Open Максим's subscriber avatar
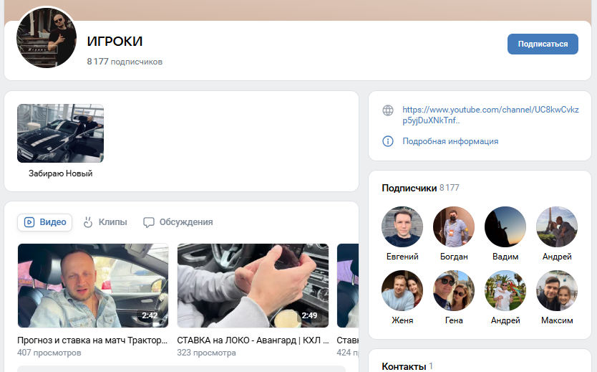Viewport: 597px width, 372px height. pyautogui.click(x=557, y=291)
